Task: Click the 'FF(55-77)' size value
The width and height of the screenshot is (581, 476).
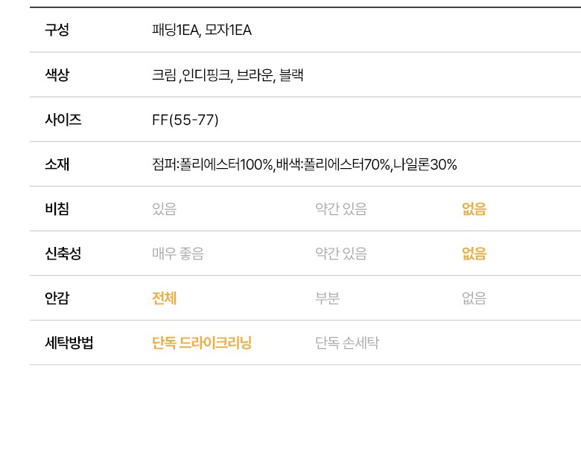Action: 185,120
